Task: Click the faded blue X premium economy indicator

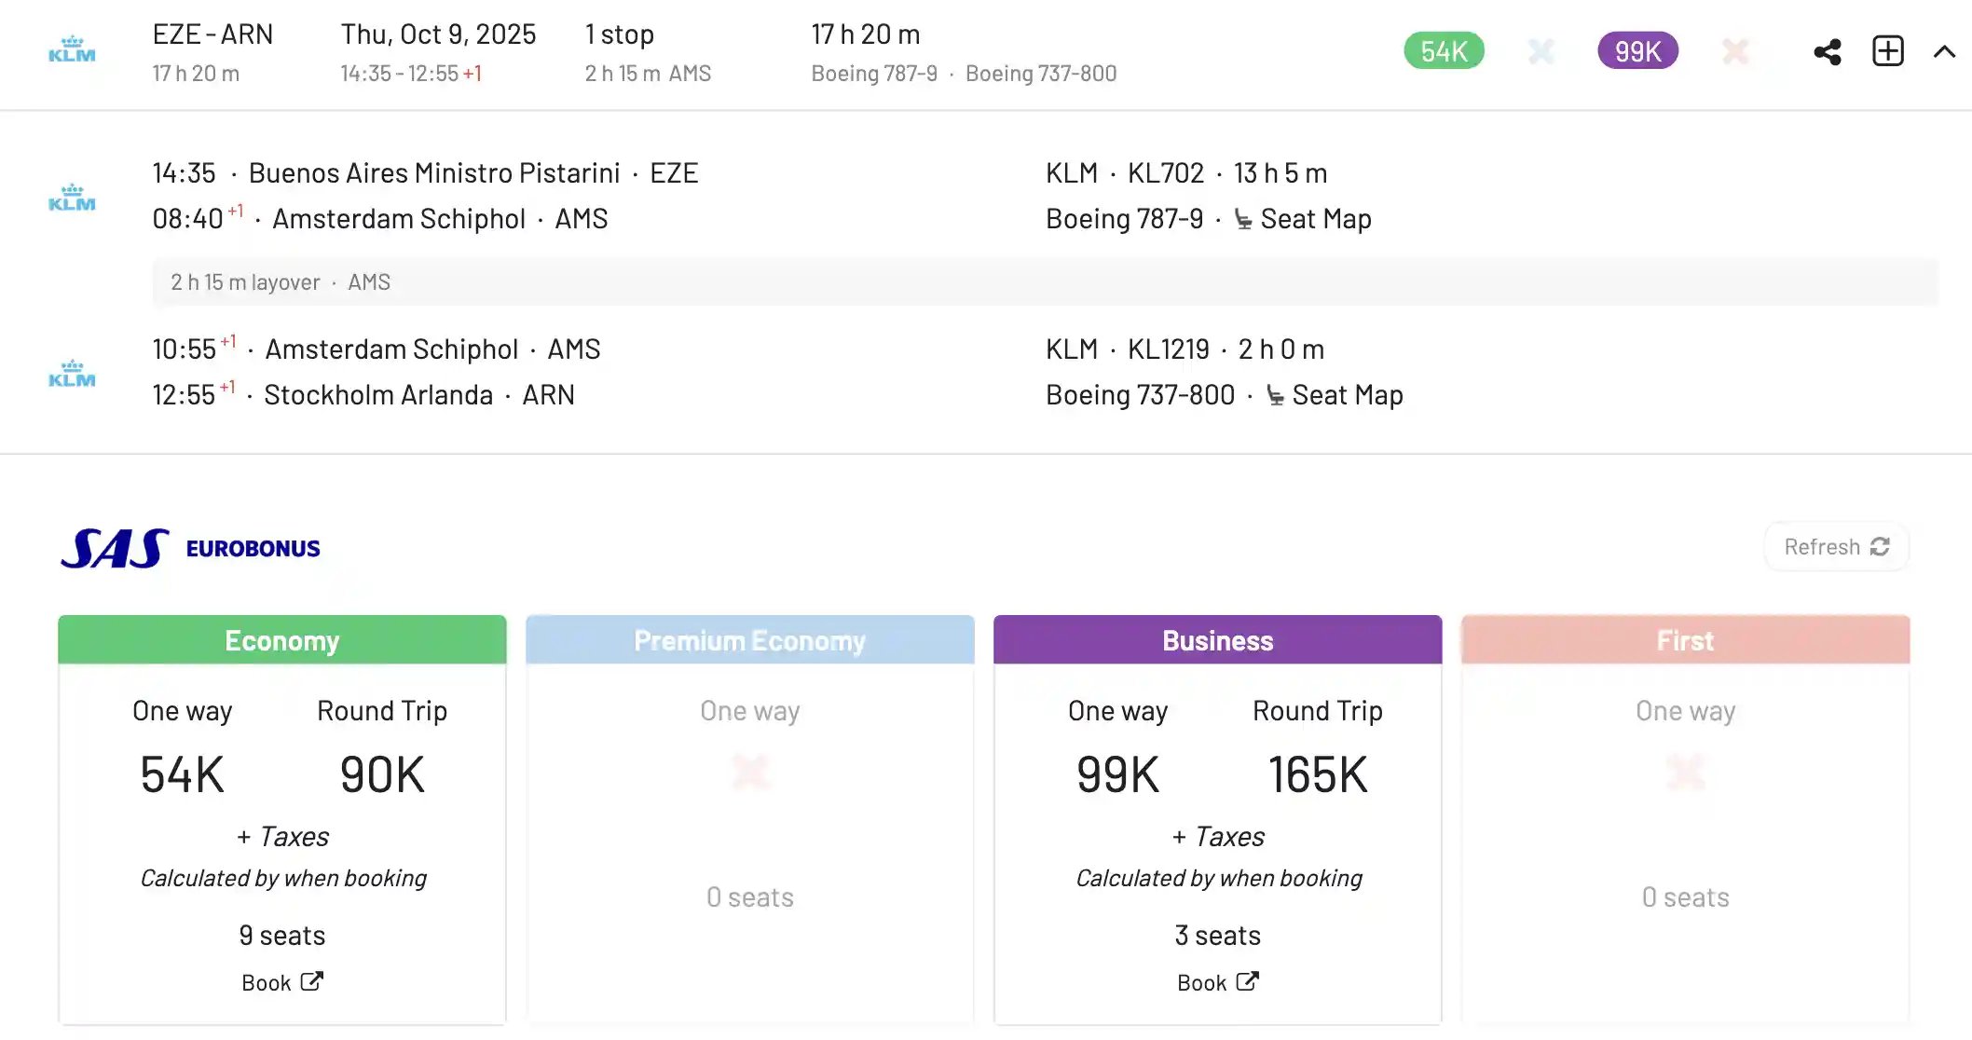Action: point(1541,51)
